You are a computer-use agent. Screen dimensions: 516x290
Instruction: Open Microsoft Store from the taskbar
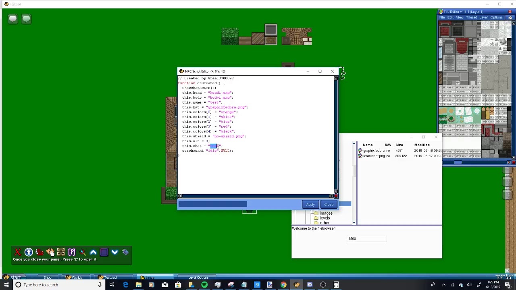[x=178, y=285]
